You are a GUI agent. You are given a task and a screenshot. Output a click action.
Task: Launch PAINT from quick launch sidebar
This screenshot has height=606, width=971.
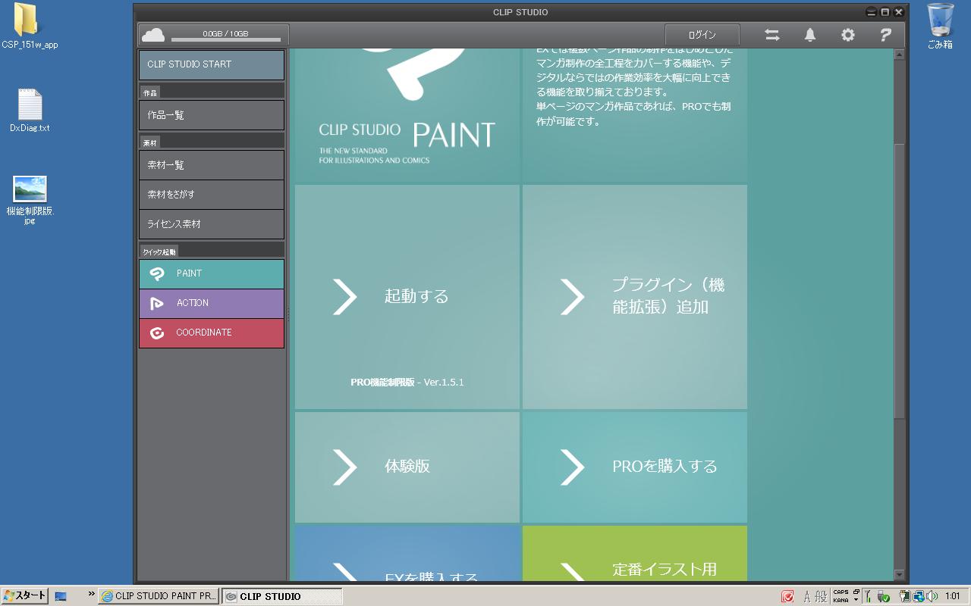click(x=212, y=273)
